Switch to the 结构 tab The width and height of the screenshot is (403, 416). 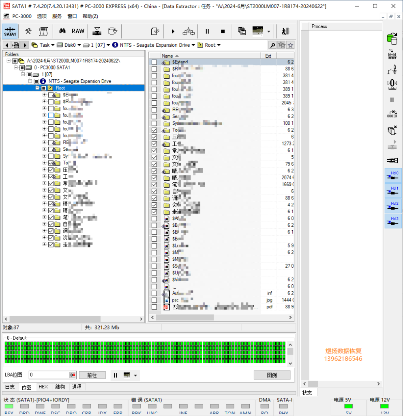pyautogui.click(x=60, y=387)
